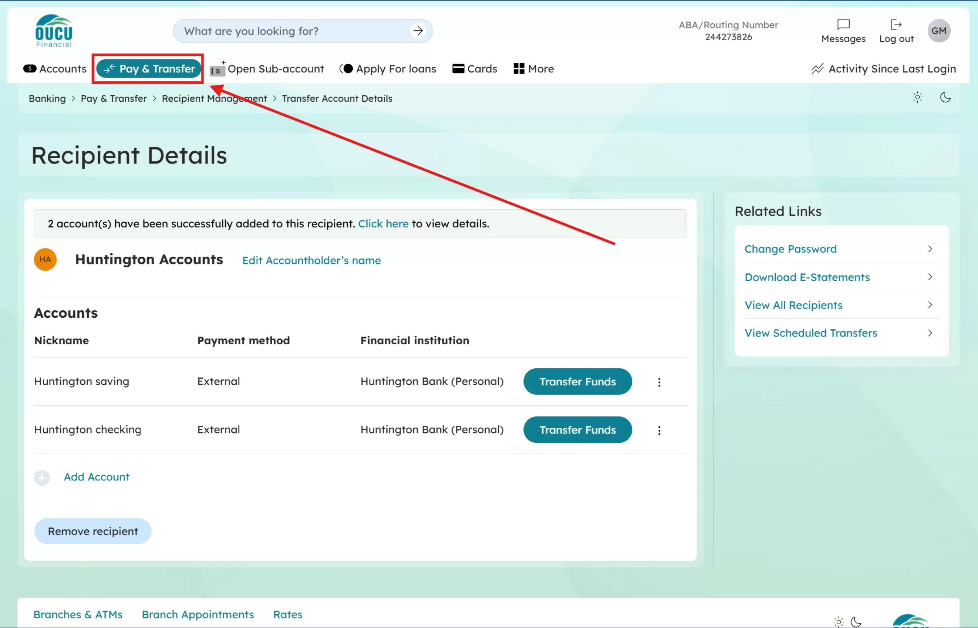
Task: Click the Log out icon
Action: tap(896, 24)
